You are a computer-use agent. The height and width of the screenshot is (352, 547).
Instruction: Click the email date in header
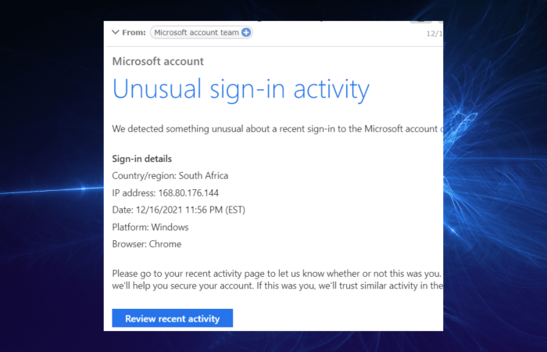click(434, 34)
